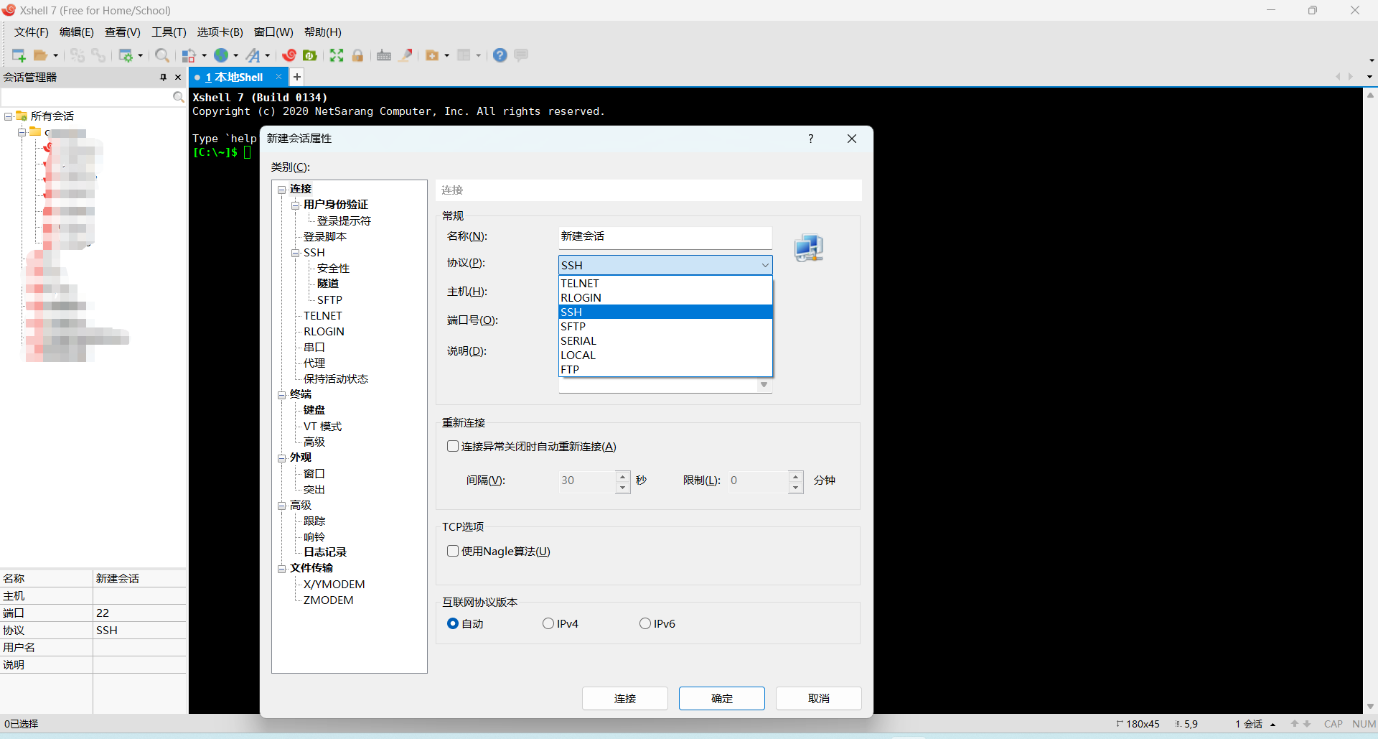The width and height of the screenshot is (1378, 739).
Task: Enable auto reconnect on abnormal close checkbox
Action: tap(453, 446)
